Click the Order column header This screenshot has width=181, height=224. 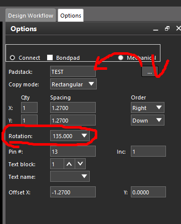tap(138, 97)
